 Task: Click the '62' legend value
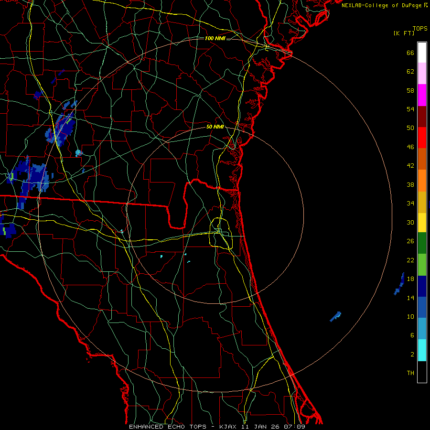click(410, 71)
